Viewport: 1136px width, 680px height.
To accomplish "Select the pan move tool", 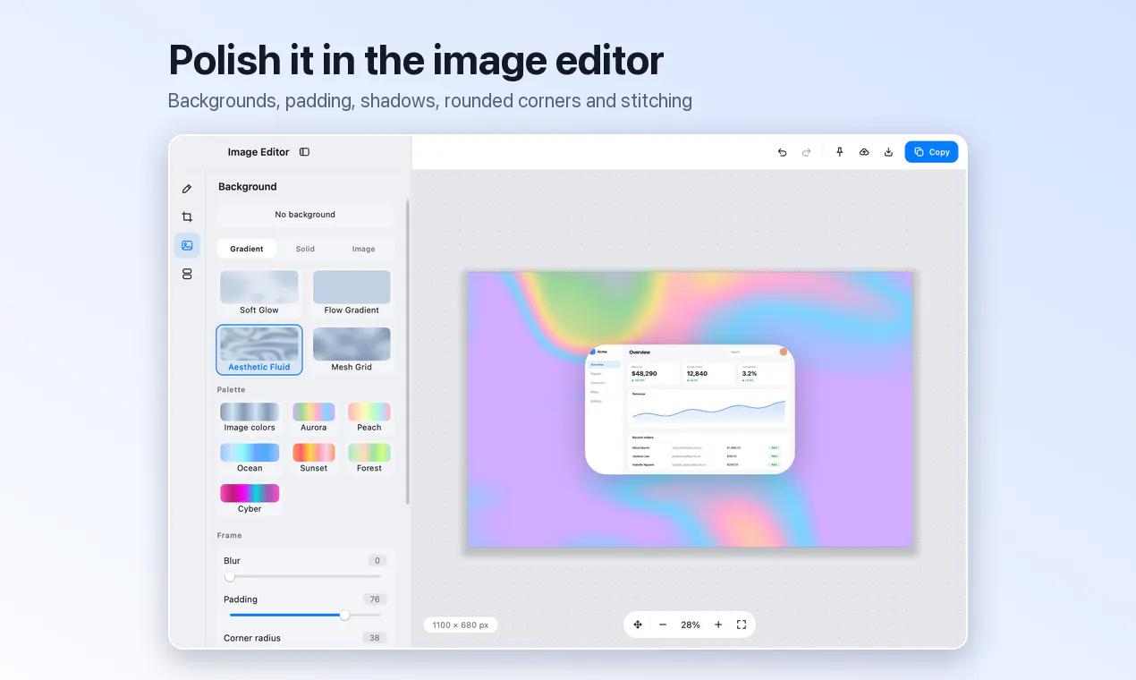I will 638,625.
